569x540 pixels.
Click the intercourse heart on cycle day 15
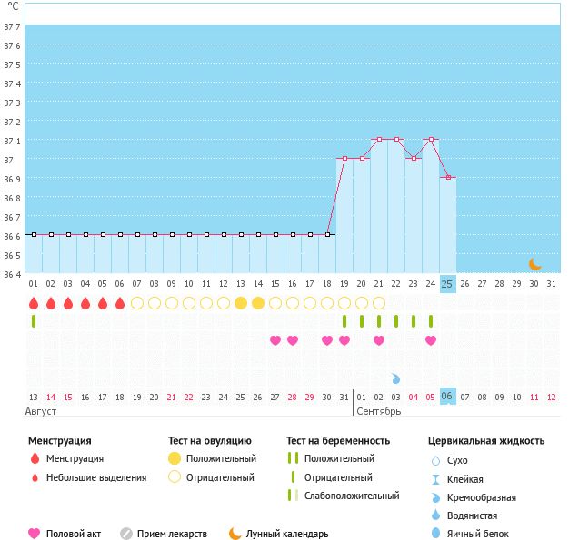tap(275, 340)
